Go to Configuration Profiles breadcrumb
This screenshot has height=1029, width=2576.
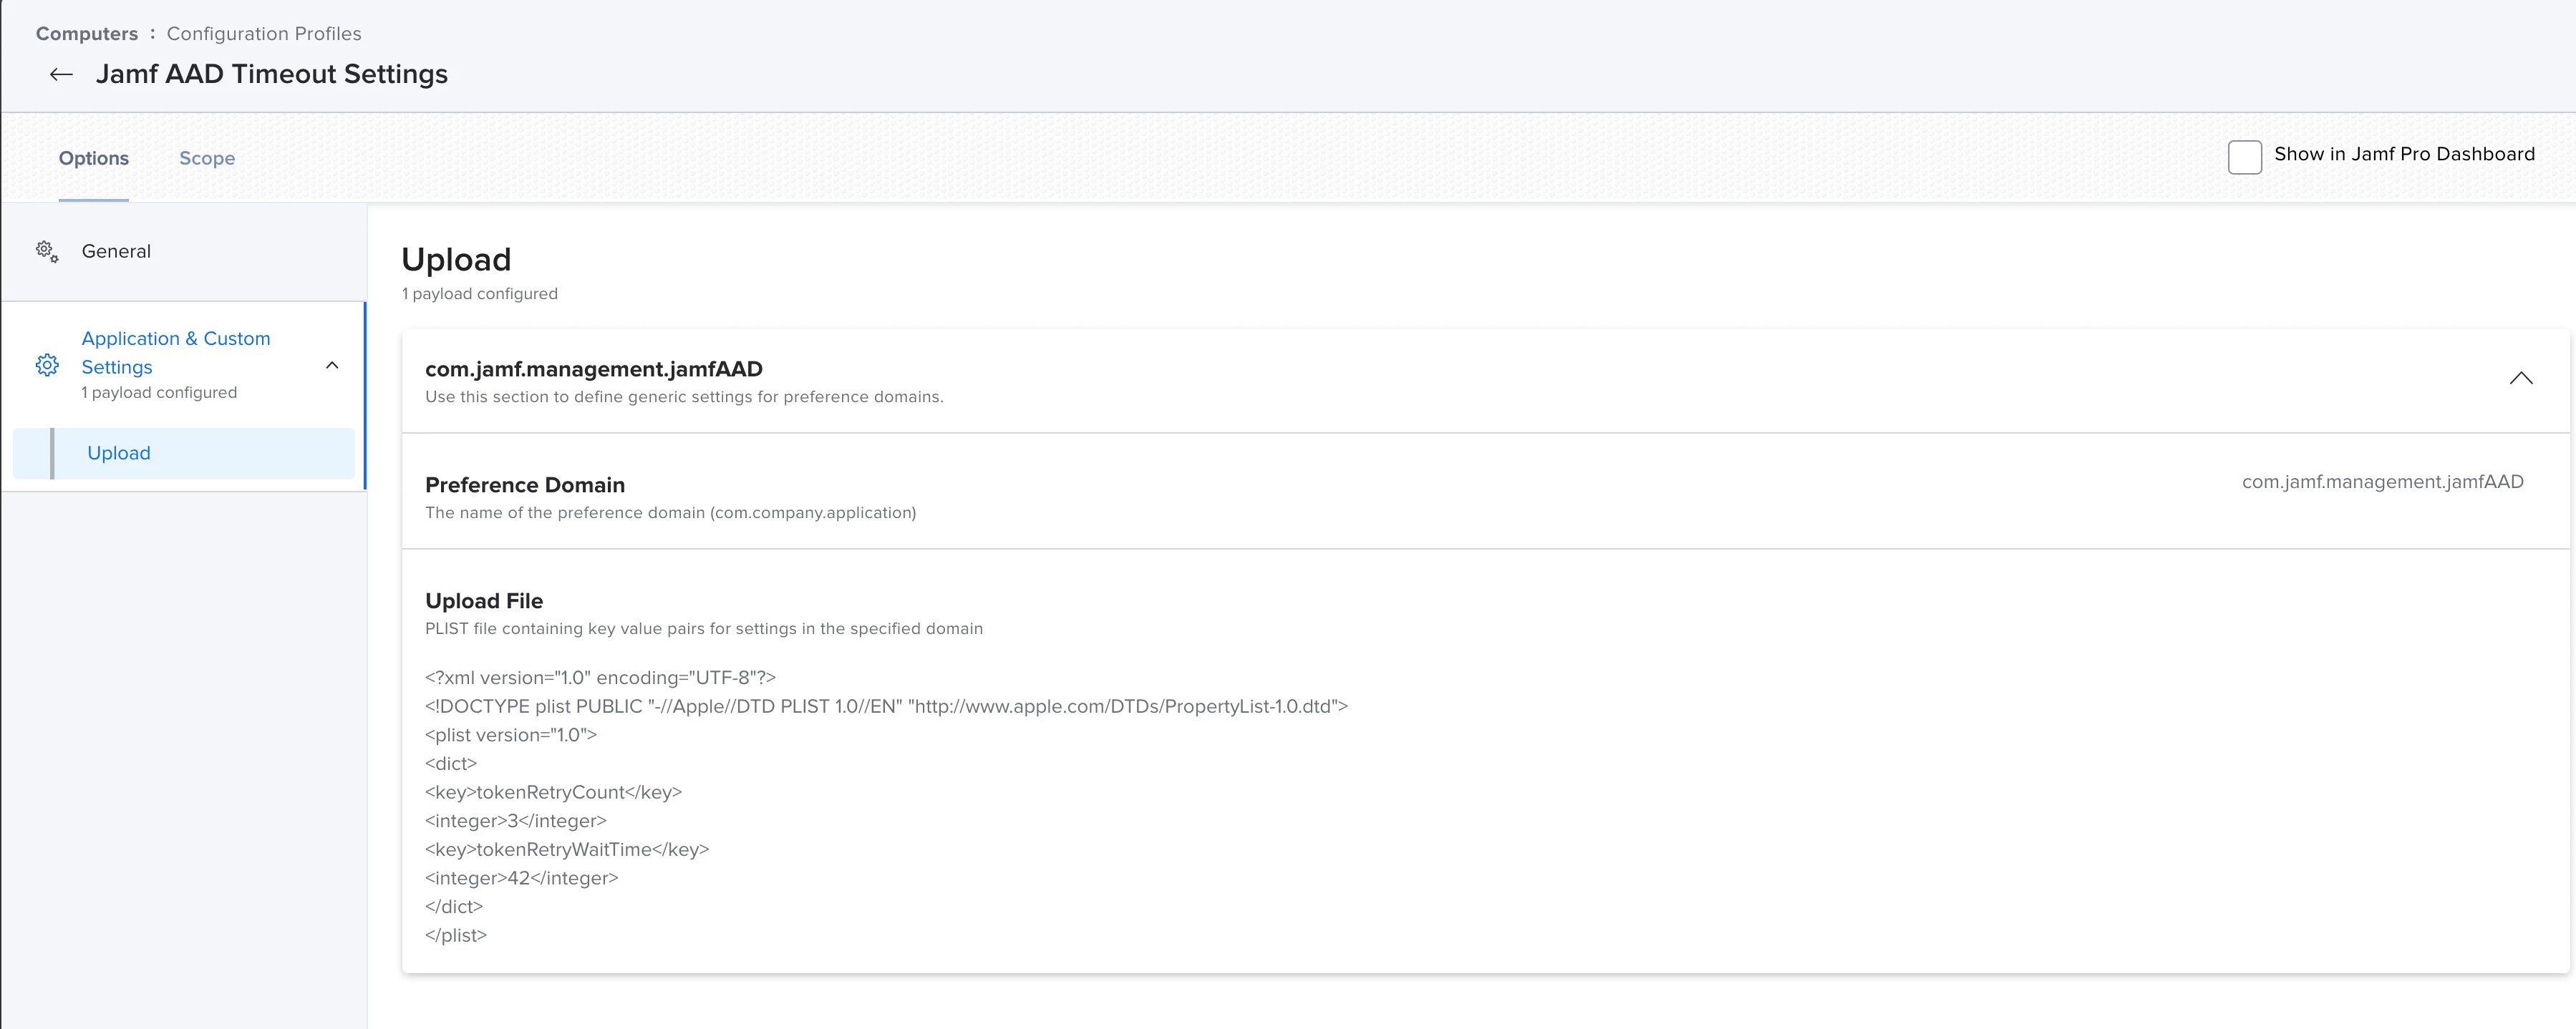click(x=264, y=34)
